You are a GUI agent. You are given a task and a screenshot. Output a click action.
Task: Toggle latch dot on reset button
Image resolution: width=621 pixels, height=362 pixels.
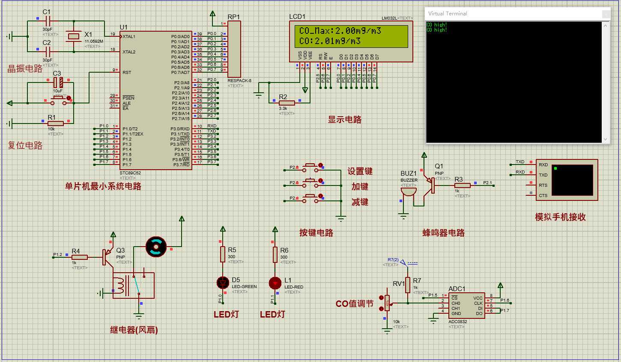pos(69,98)
